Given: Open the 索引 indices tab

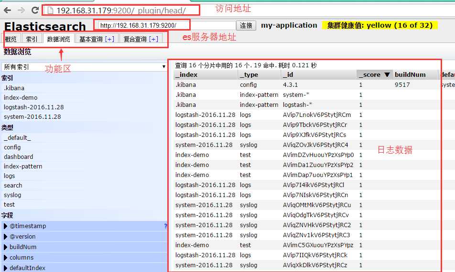Looking at the screenshot, I should 32,39.
